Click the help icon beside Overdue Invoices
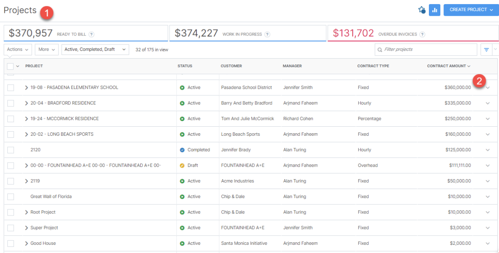This screenshot has height=253, width=499. pyautogui.click(x=422, y=34)
